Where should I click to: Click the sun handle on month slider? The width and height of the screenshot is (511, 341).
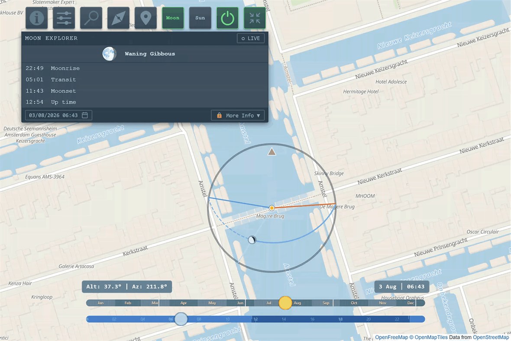(x=285, y=303)
